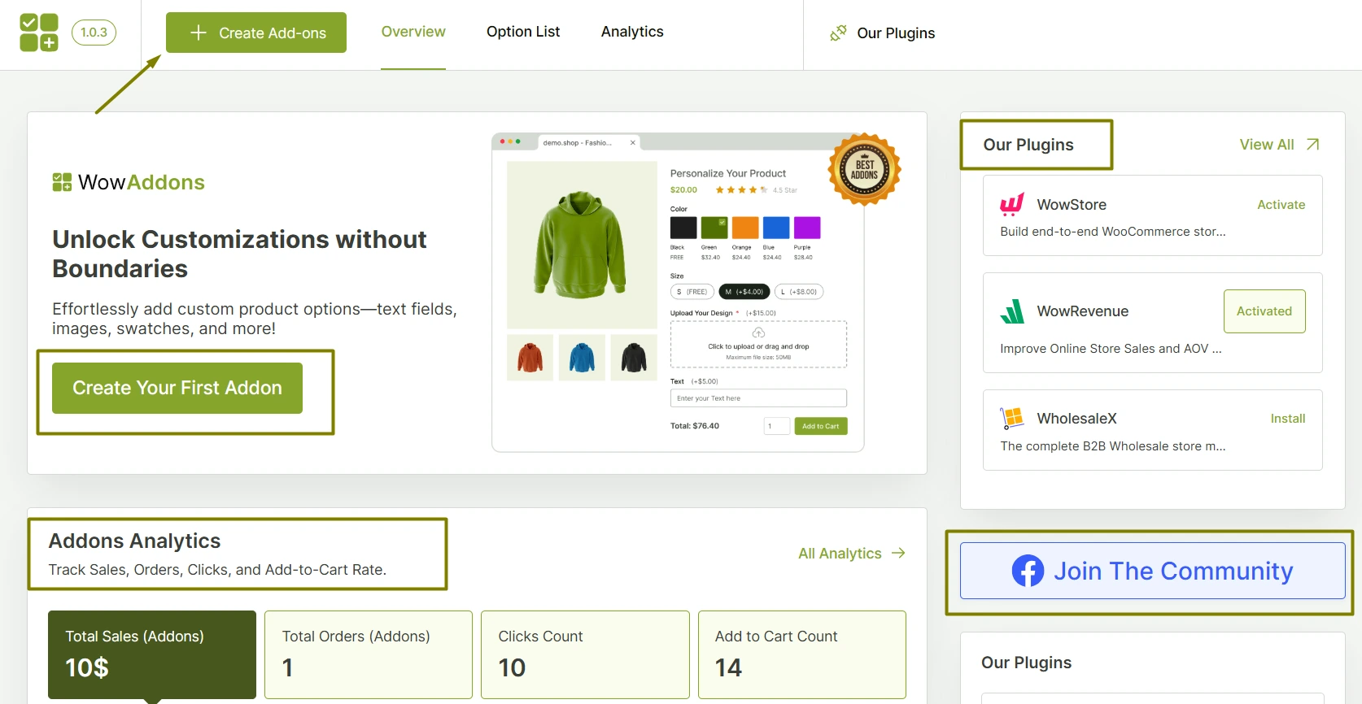Click All Analytics link

coord(840,554)
